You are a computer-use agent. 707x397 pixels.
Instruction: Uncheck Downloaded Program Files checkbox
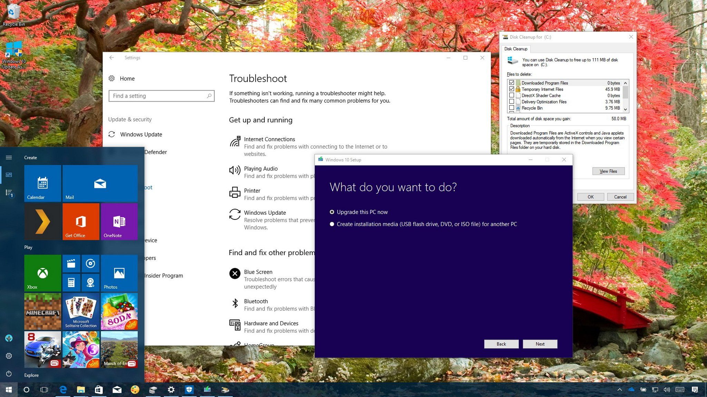512,83
